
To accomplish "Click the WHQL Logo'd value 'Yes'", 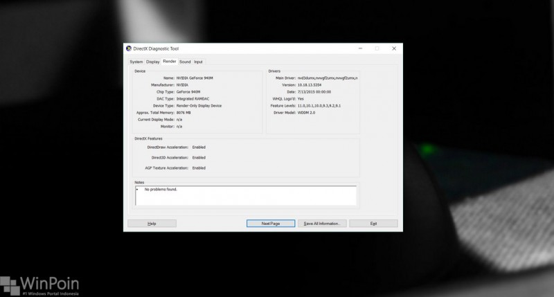I will 301,99.
